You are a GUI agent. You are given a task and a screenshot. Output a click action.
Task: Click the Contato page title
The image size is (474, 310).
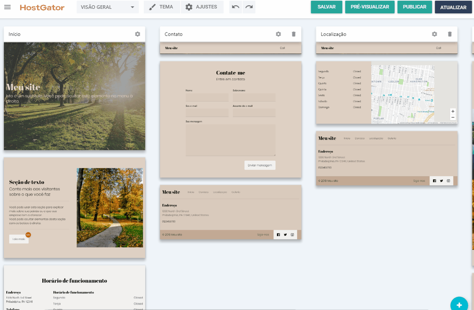173,34
